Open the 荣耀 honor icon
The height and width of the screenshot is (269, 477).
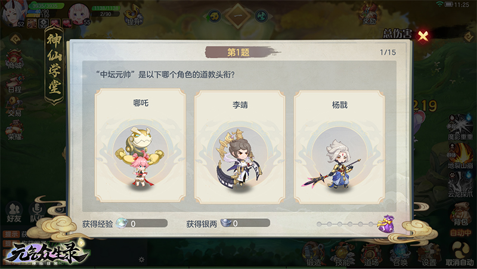[x=14, y=131]
